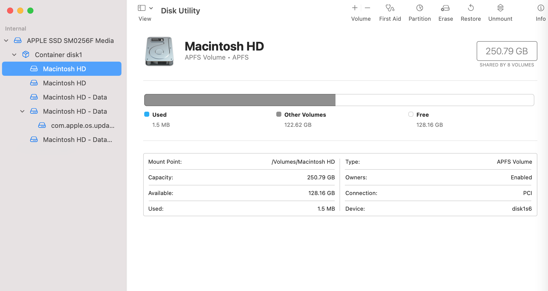
Task: Click the Erase drive icon
Action: pyautogui.click(x=445, y=8)
